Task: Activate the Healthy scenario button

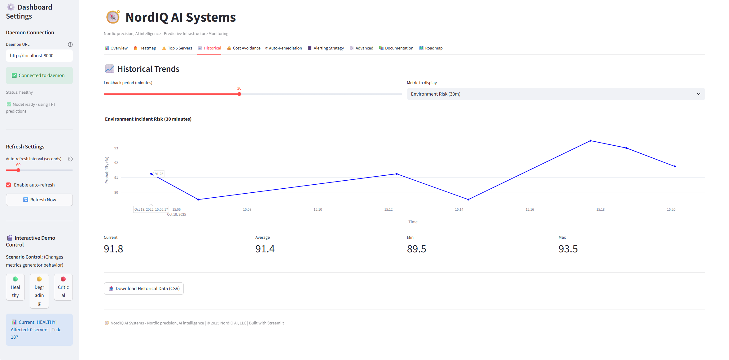Action: point(15,287)
